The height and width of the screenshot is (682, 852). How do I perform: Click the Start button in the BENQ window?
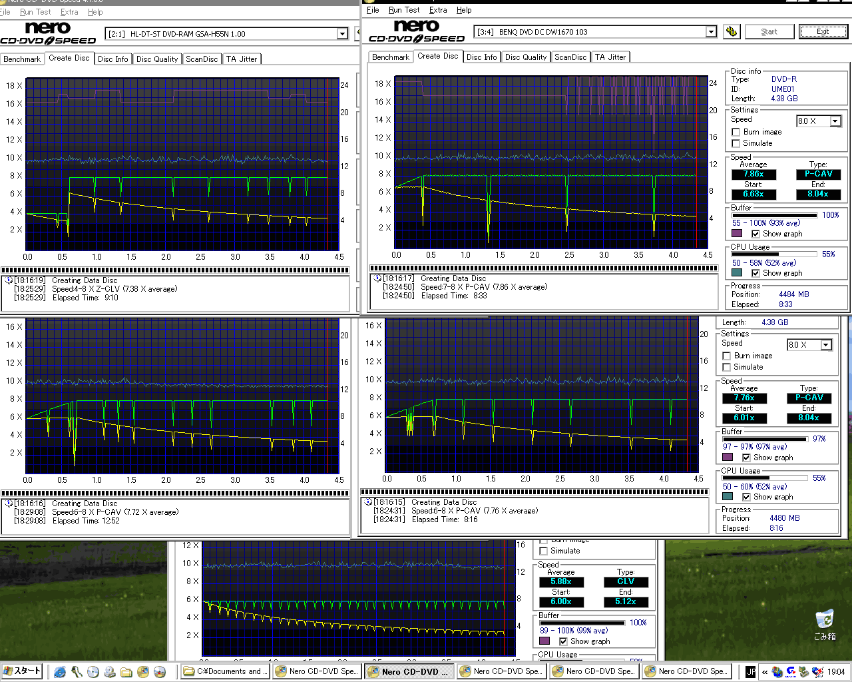tap(769, 31)
